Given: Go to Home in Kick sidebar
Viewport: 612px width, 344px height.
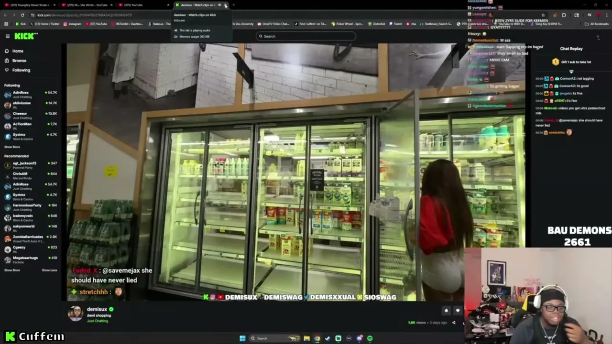Looking at the screenshot, I should coord(18,51).
